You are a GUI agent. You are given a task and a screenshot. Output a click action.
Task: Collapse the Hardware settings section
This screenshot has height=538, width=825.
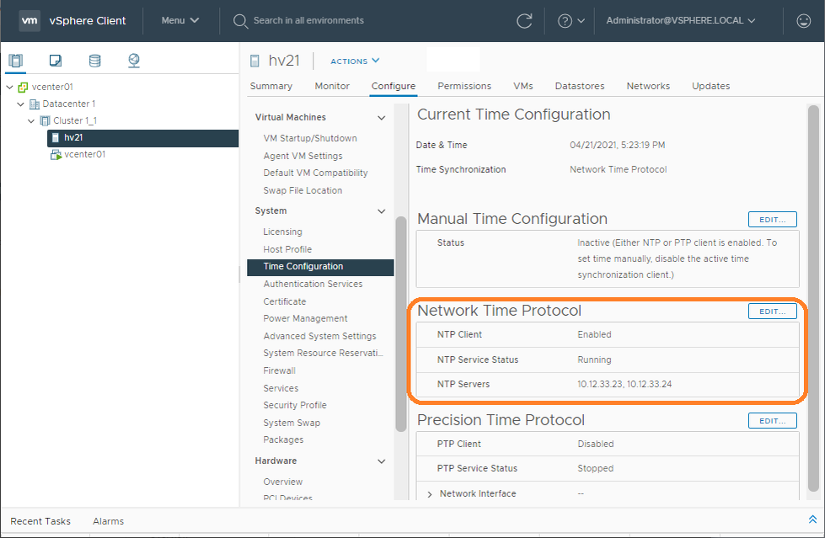(x=382, y=461)
